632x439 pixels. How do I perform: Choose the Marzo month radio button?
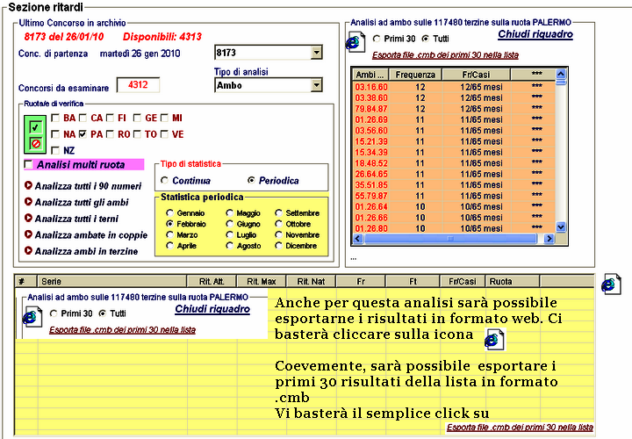169,235
